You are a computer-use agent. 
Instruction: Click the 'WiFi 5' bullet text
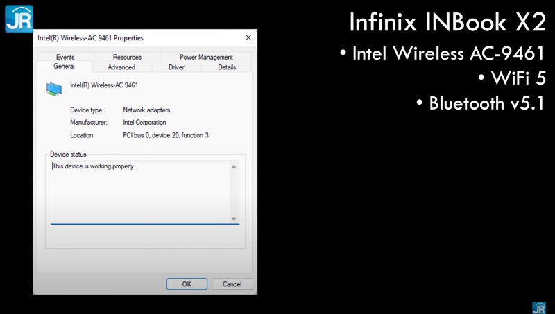[x=518, y=78]
